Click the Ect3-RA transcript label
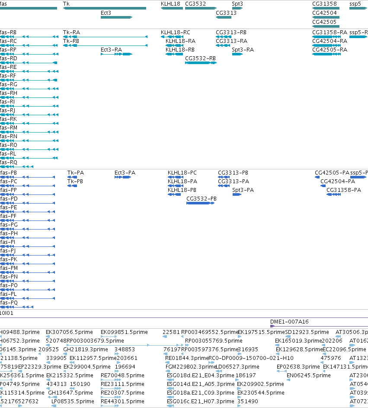This screenshot has height=408, width=368. (112, 50)
